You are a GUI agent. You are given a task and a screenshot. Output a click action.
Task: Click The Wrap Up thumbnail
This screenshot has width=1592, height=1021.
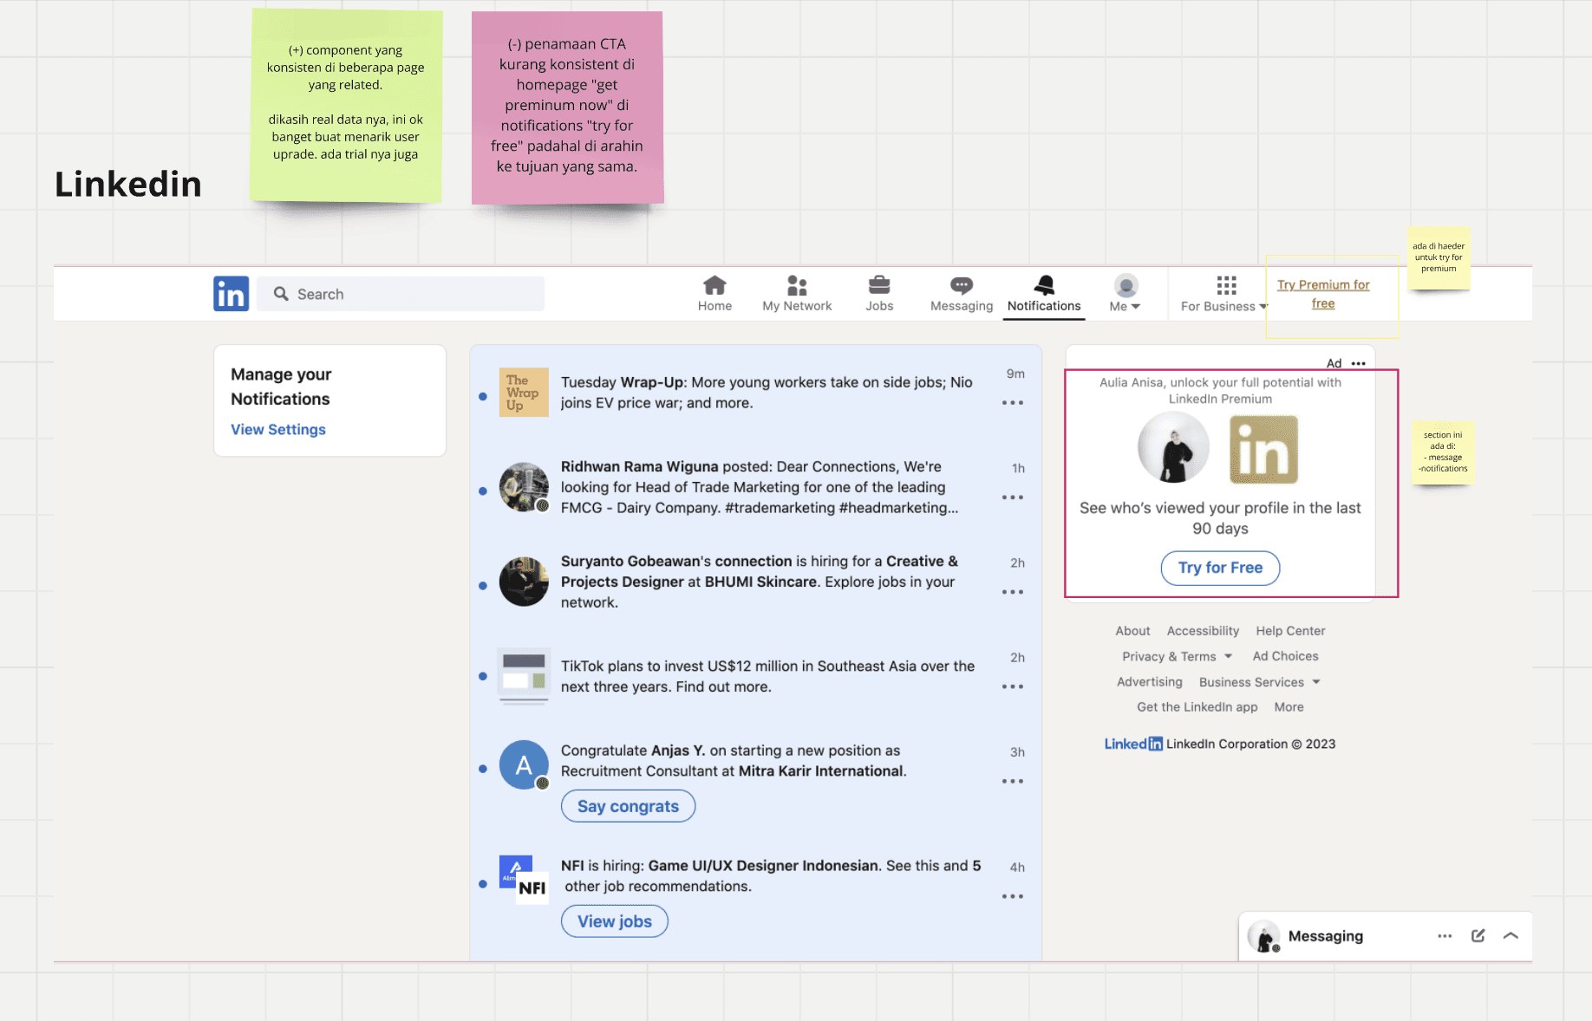pyautogui.click(x=524, y=393)
